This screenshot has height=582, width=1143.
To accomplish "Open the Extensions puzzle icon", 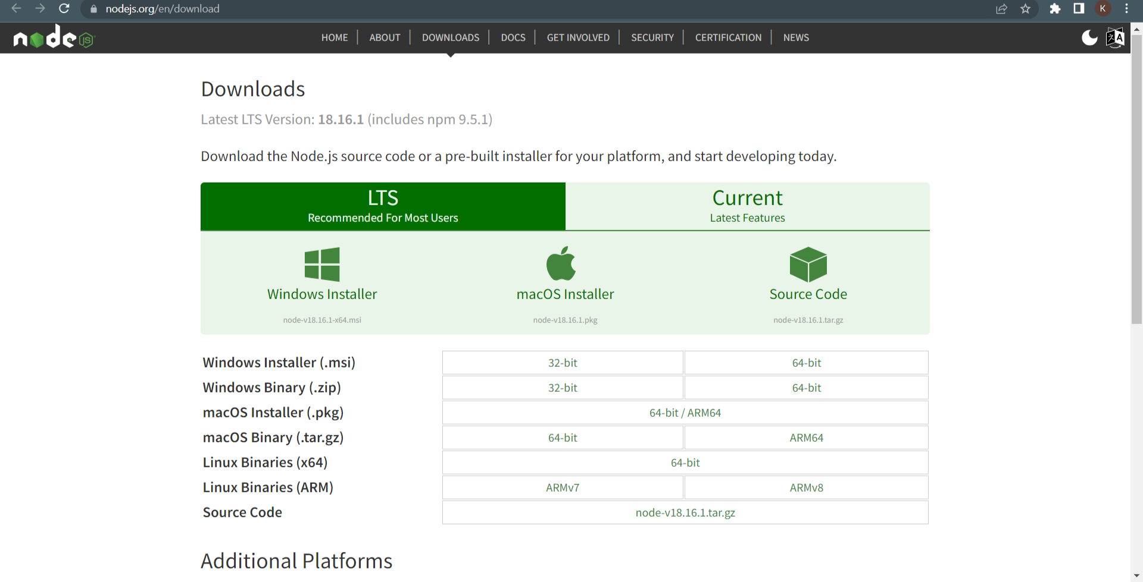I will (x=1055, y=9).
